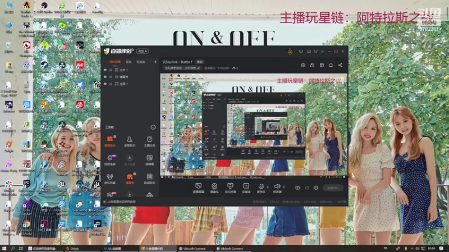Click the 麦克风 microphone icon

tap(261, 188)
